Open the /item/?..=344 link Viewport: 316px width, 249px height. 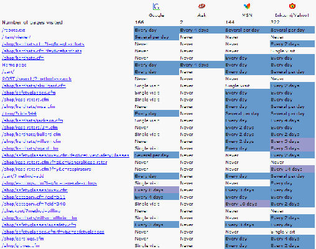click(x=19, y=114)
